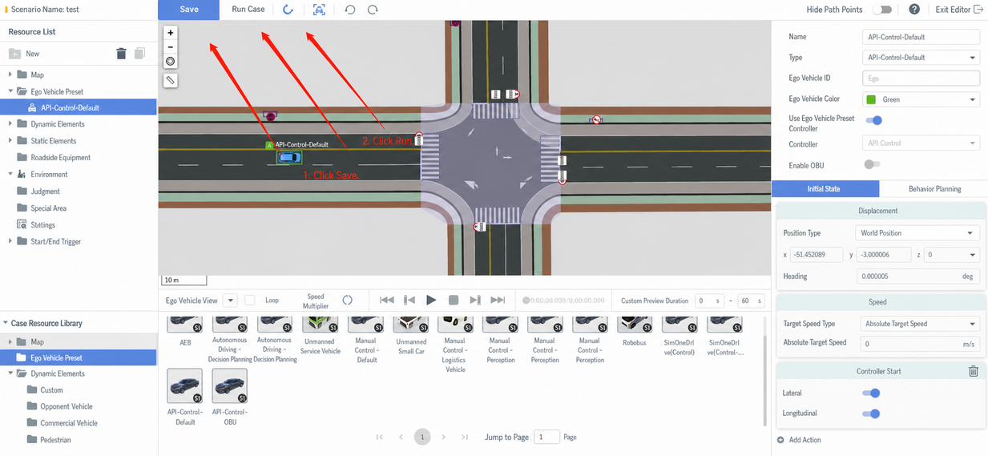Image resolution: width=988 pixels, height=456 pixels.
Task: Click the play button in playback bar
Action: pyautogui.click(x=431, y=300)
